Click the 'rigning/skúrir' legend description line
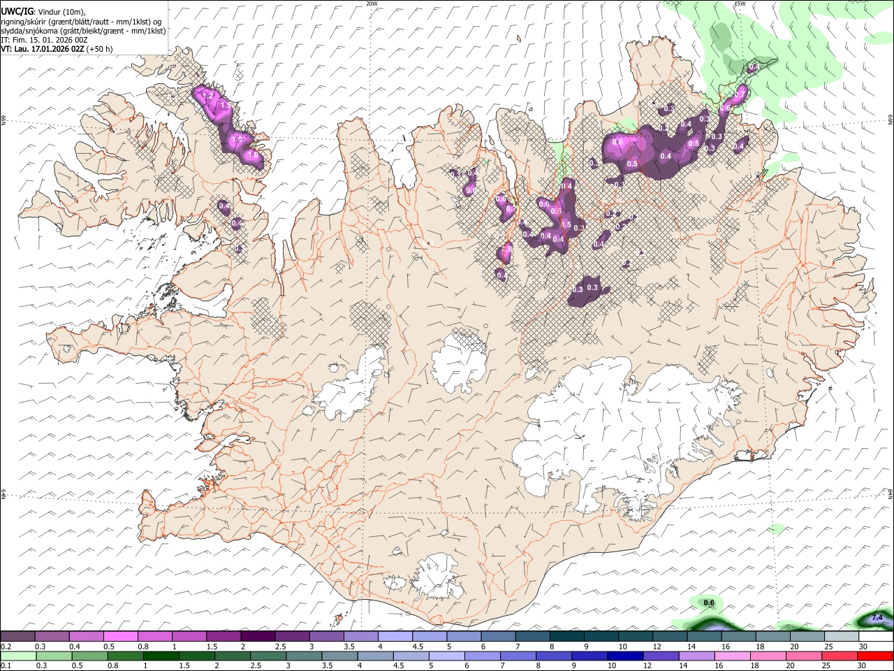 (x=81, y=21)
